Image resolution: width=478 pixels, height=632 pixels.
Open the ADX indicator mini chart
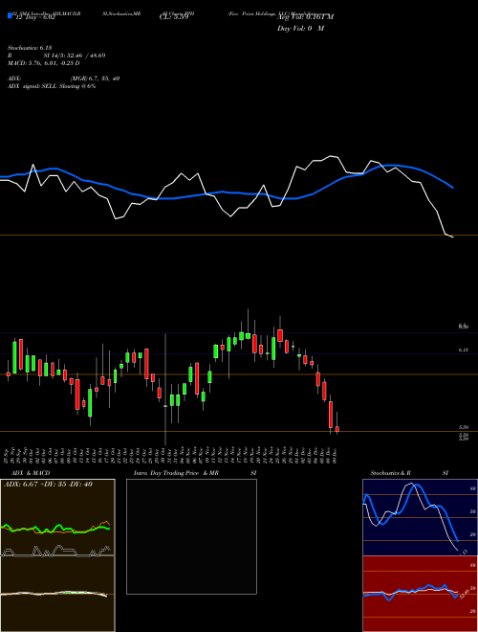click(57, 517)
